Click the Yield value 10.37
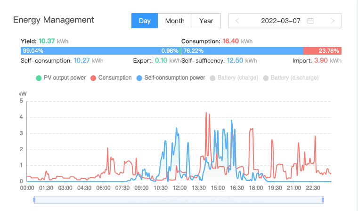The image size is (358, 211). pos(47,41)
